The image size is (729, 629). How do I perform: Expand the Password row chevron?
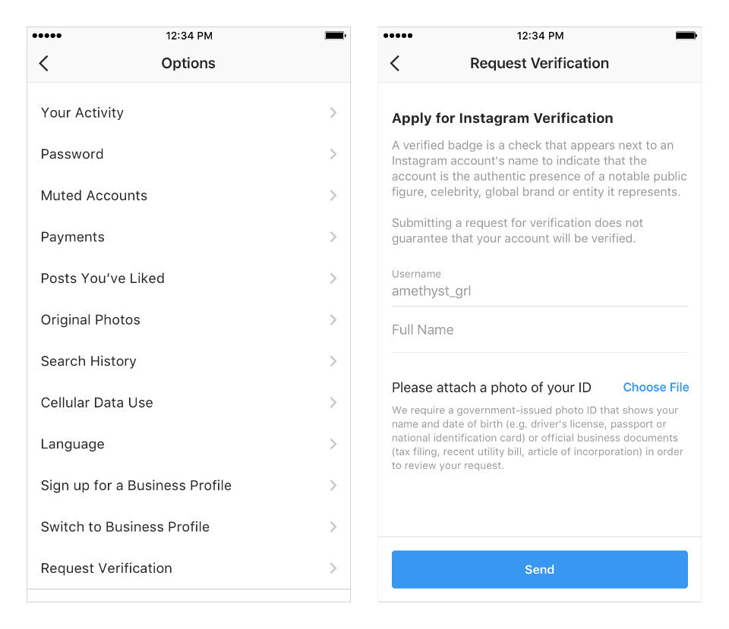point(333,154)
